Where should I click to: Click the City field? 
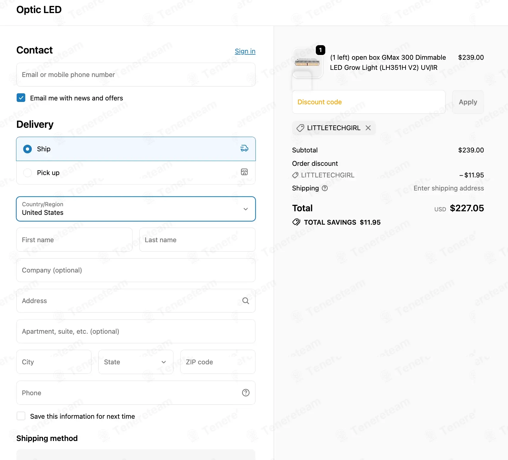[54, 362]
